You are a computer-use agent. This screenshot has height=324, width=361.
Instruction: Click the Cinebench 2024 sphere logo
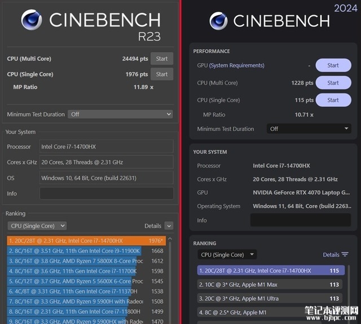218,21
